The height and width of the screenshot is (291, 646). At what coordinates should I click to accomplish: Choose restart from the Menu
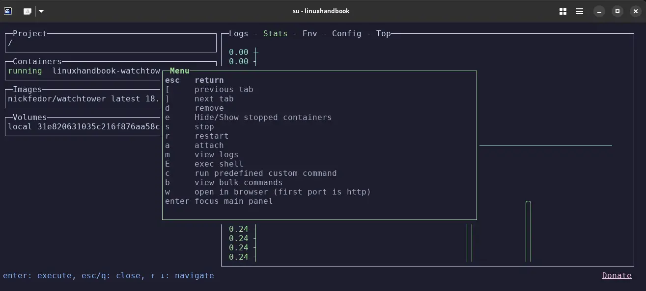click(211, 136)
